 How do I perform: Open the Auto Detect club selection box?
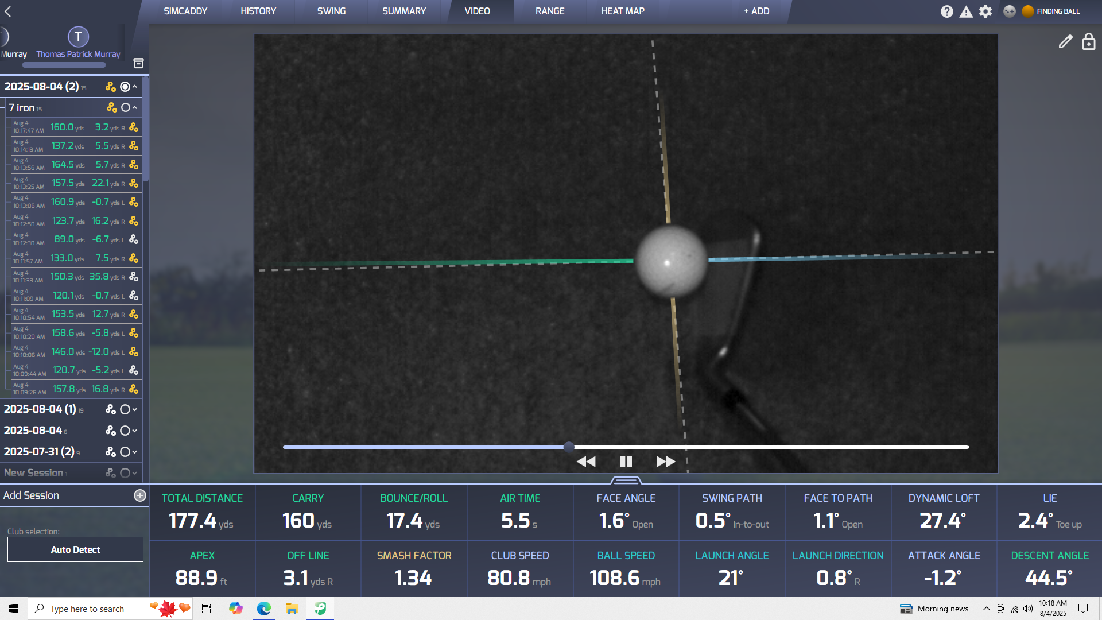click(x=75, y=549)
